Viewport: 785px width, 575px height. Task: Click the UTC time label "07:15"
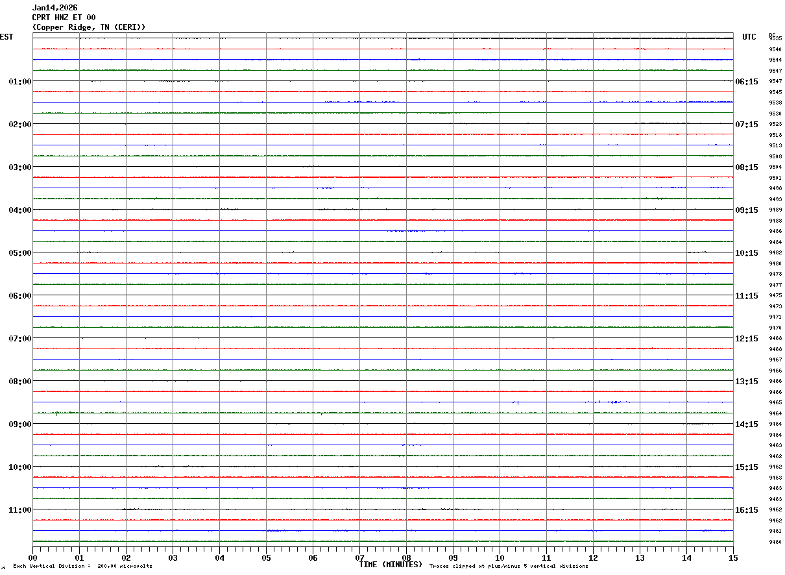click(x=747, y=125)
